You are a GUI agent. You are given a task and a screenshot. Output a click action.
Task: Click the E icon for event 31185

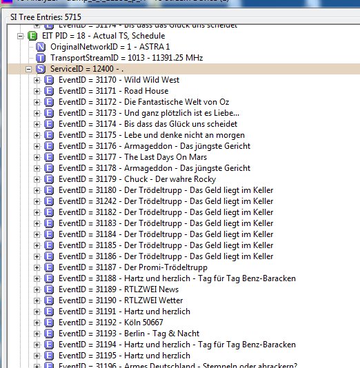click(x=49, y=245)
